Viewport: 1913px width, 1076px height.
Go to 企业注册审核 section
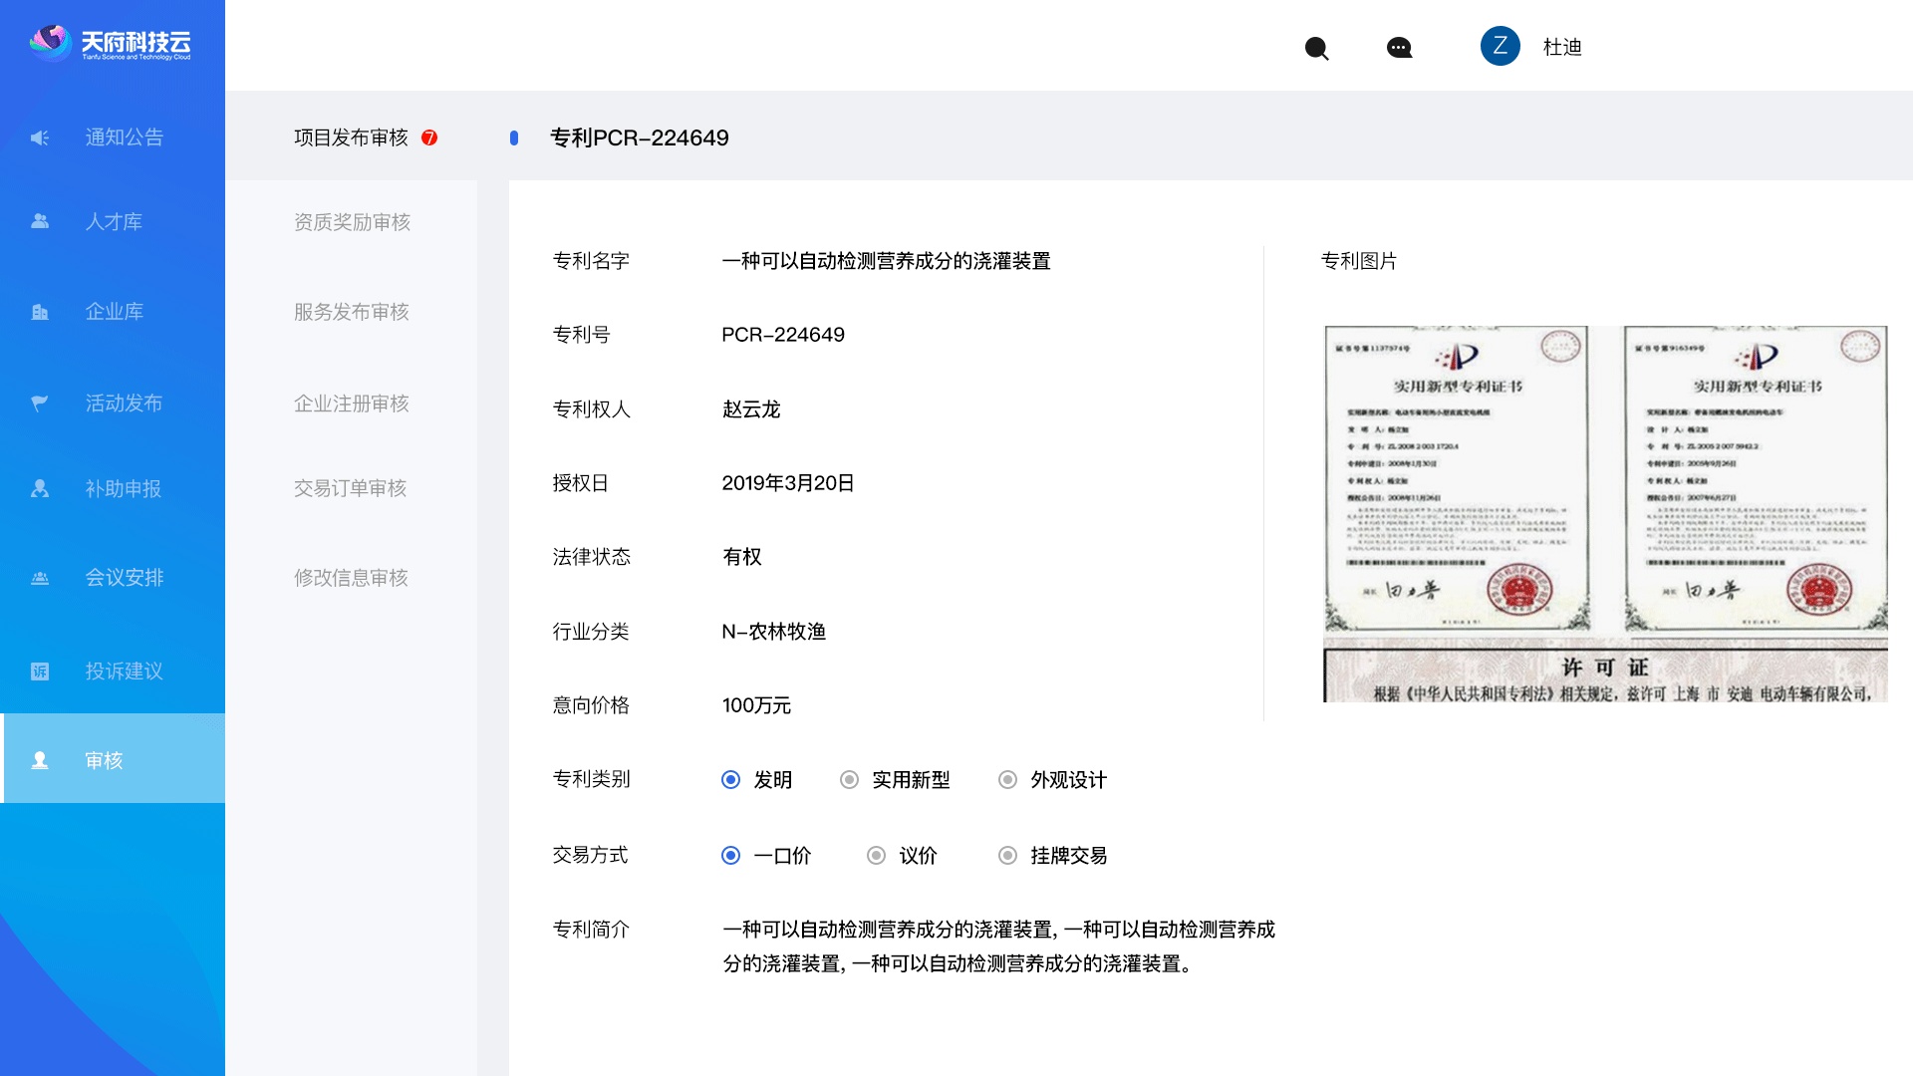[x=351, y=403]
